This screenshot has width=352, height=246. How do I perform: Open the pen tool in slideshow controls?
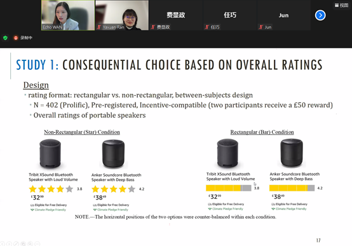click(x=16, y=243)
